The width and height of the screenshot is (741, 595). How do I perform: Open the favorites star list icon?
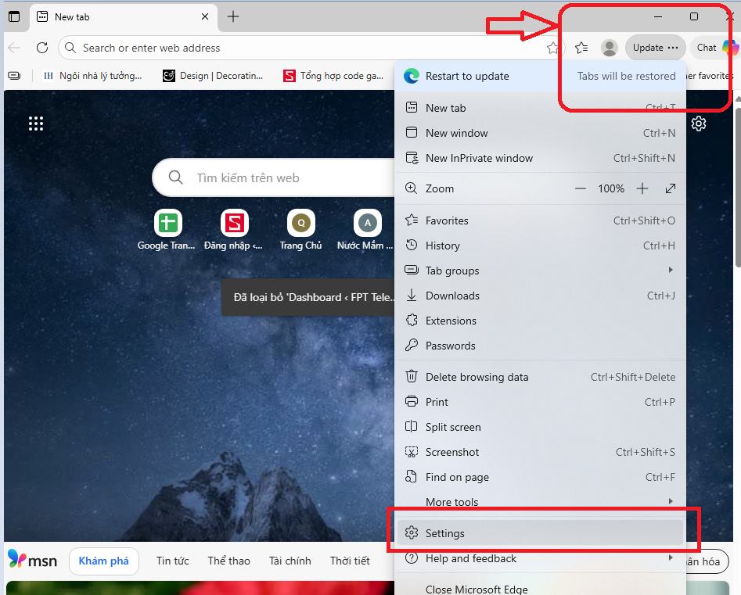[x=581, y=48]
